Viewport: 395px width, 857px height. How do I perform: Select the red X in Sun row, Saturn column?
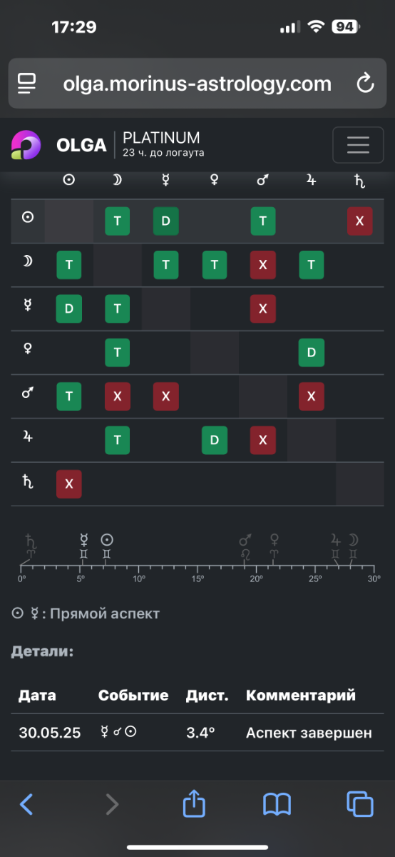pyautogui.click(x=359, y=221)
